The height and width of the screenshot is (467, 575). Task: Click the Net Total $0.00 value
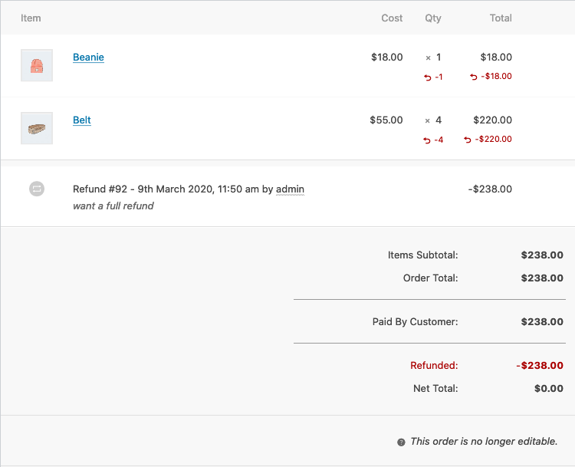549,388
